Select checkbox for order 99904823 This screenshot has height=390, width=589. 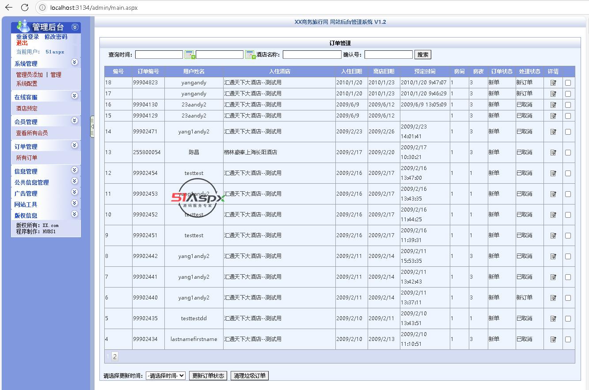coord(568,83)
